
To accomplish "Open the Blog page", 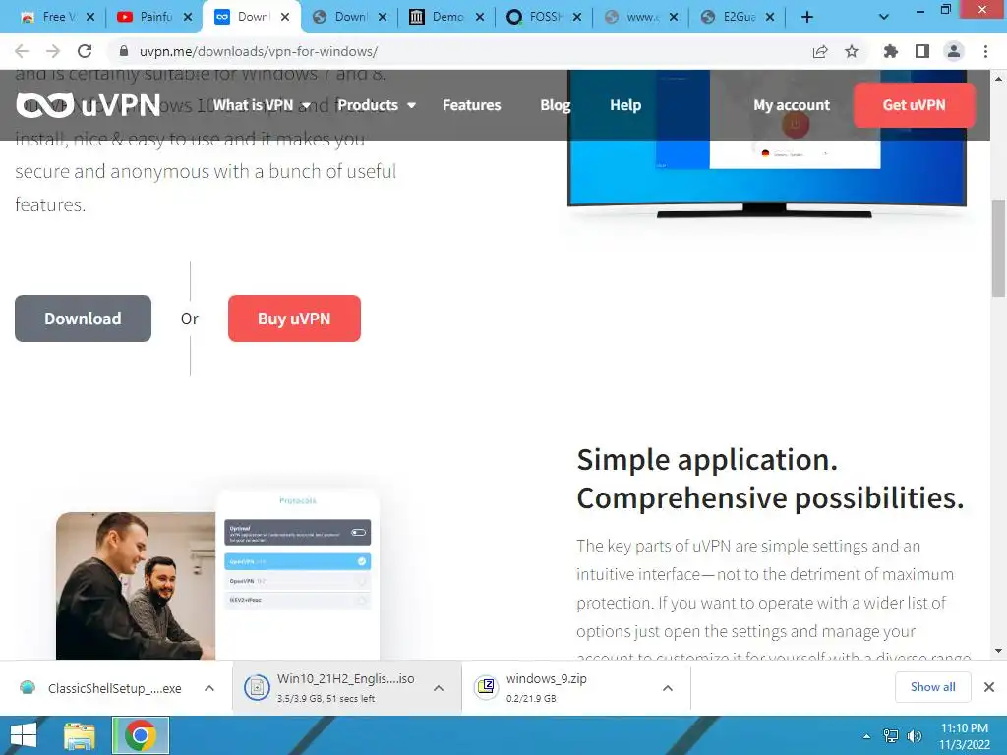I will pyautogui.click(x=555, y=105).
